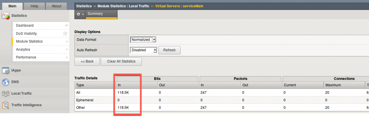Viewport: 369px width, 117px height.
Task: Switch to the About tab
Action: point(56,6)
